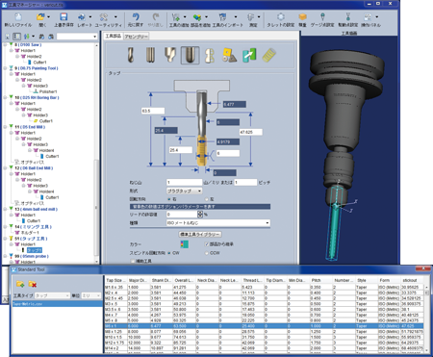Click the Operation Panel (操作パネル) icon
The image size is (433, 357).
pos(368,16)
